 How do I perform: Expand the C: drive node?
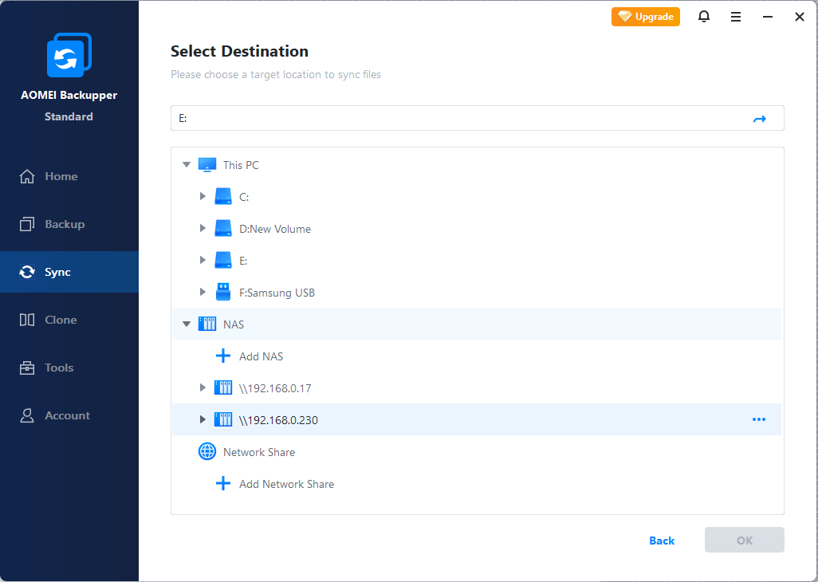pos(203,196)
